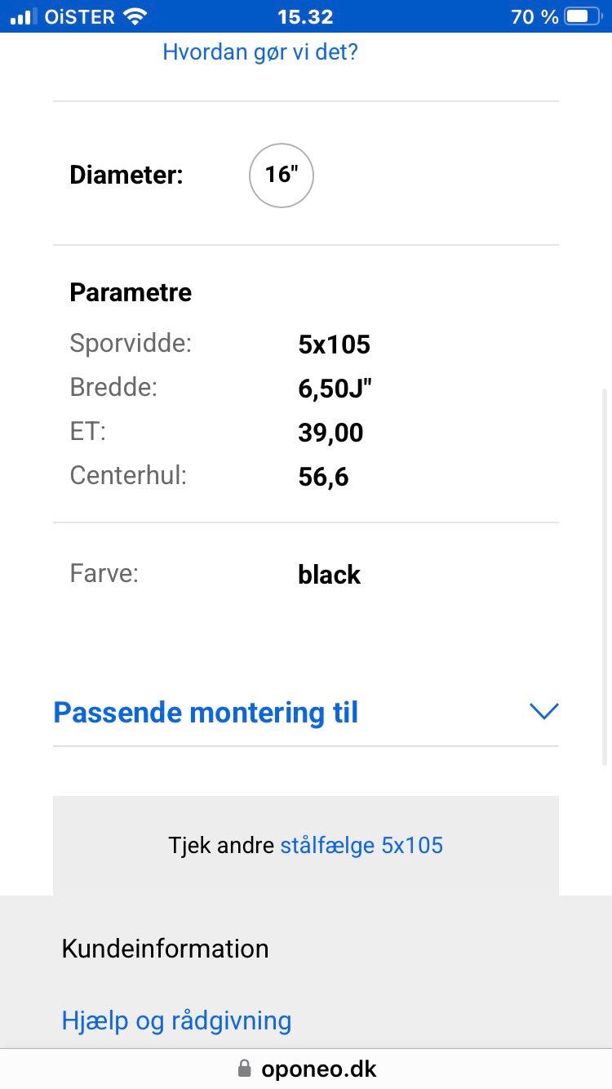Tap the cellular signal strength icon
The height and width of the screenshot is (1089, 612).
point(24,16)
